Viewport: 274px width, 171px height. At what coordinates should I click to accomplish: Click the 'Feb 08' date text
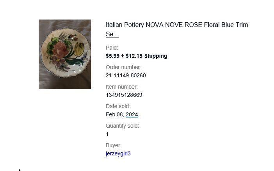pyautogui.click(x=114, y=114)
